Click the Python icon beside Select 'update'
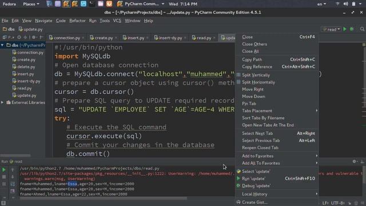Viewport: 366px width, 206px height. 238,171
